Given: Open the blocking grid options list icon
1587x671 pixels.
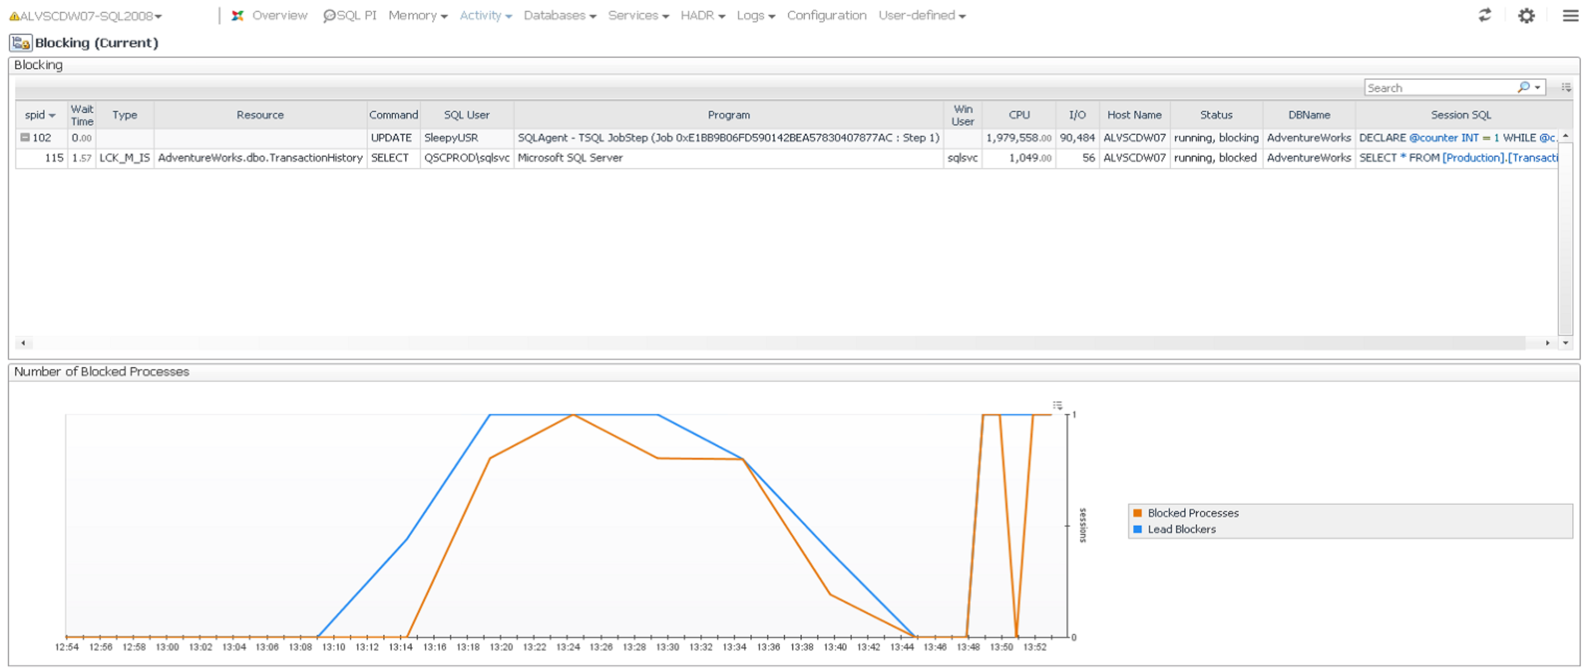Looking at the screenshot, I should 1566,88.
